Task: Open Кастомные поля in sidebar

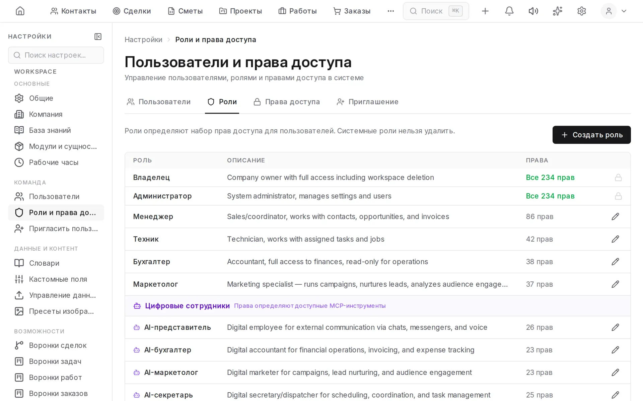Action: [56, 279]
